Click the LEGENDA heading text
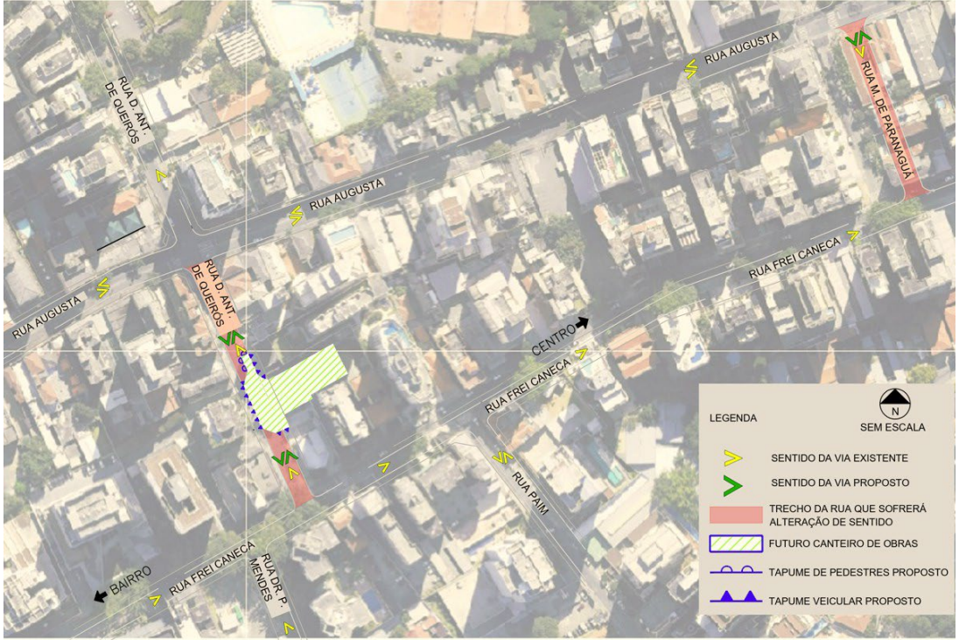Viewport: 959px width, 640px height. coord(733,418)
